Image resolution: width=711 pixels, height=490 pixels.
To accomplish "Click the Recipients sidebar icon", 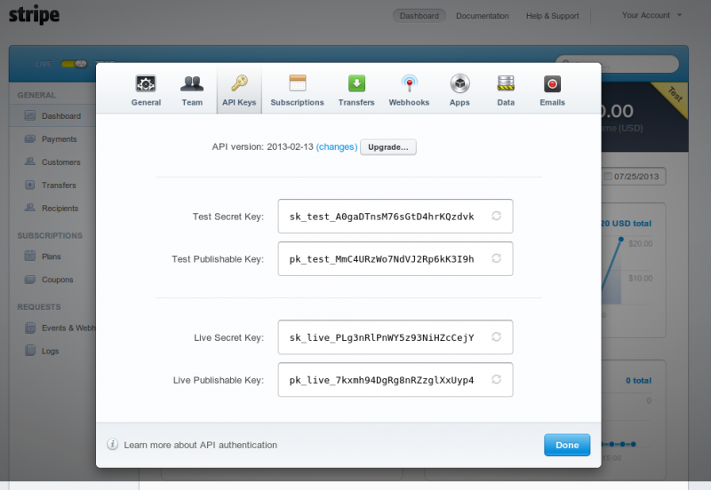I will point(30,208).
